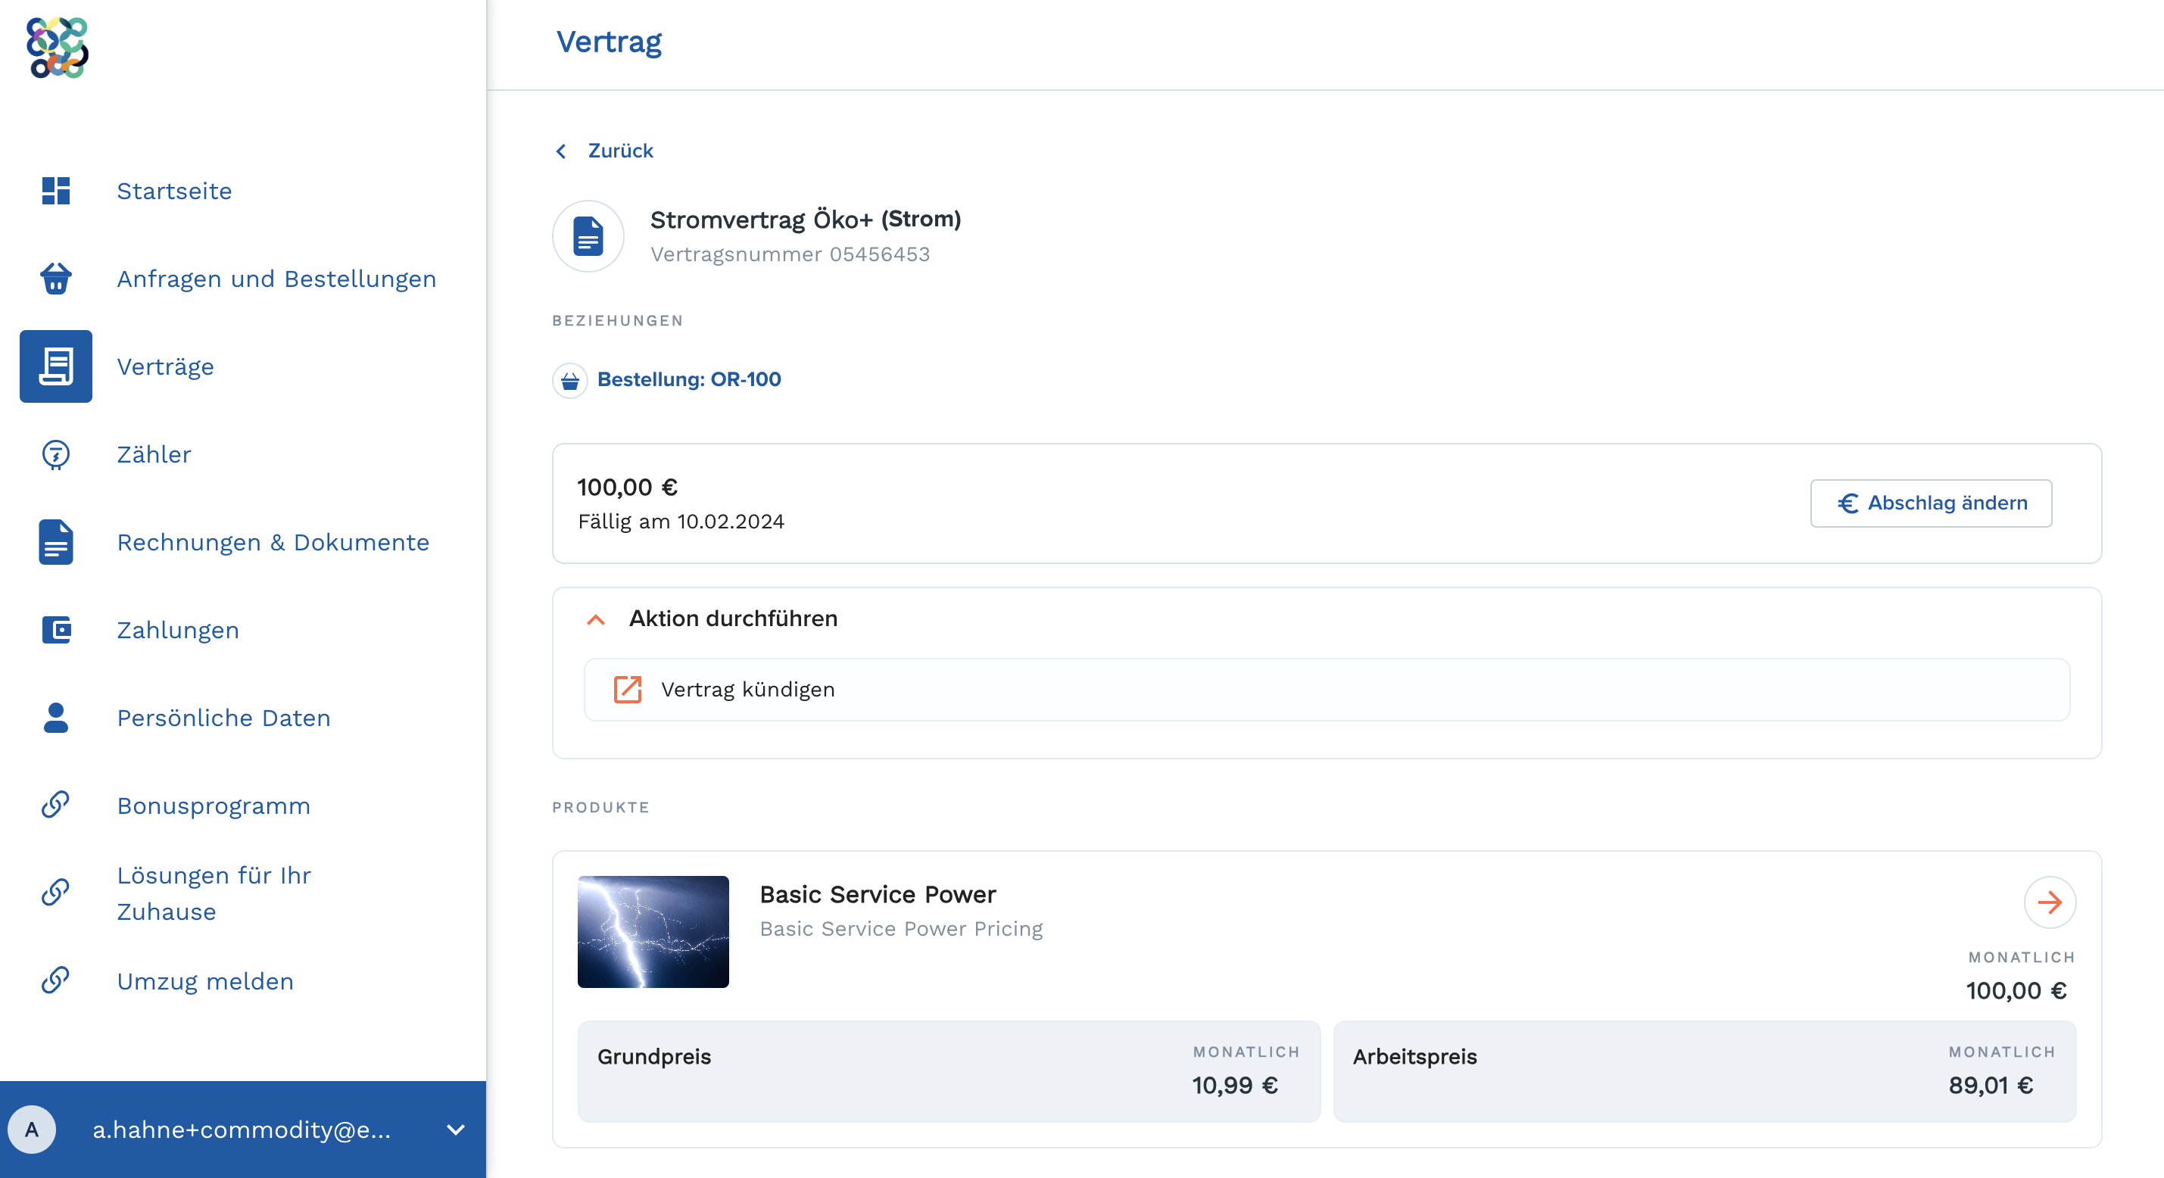Open Persönliche Daten
The height and width of the screenshot is (1178, 2164).
tap(223, 718)
